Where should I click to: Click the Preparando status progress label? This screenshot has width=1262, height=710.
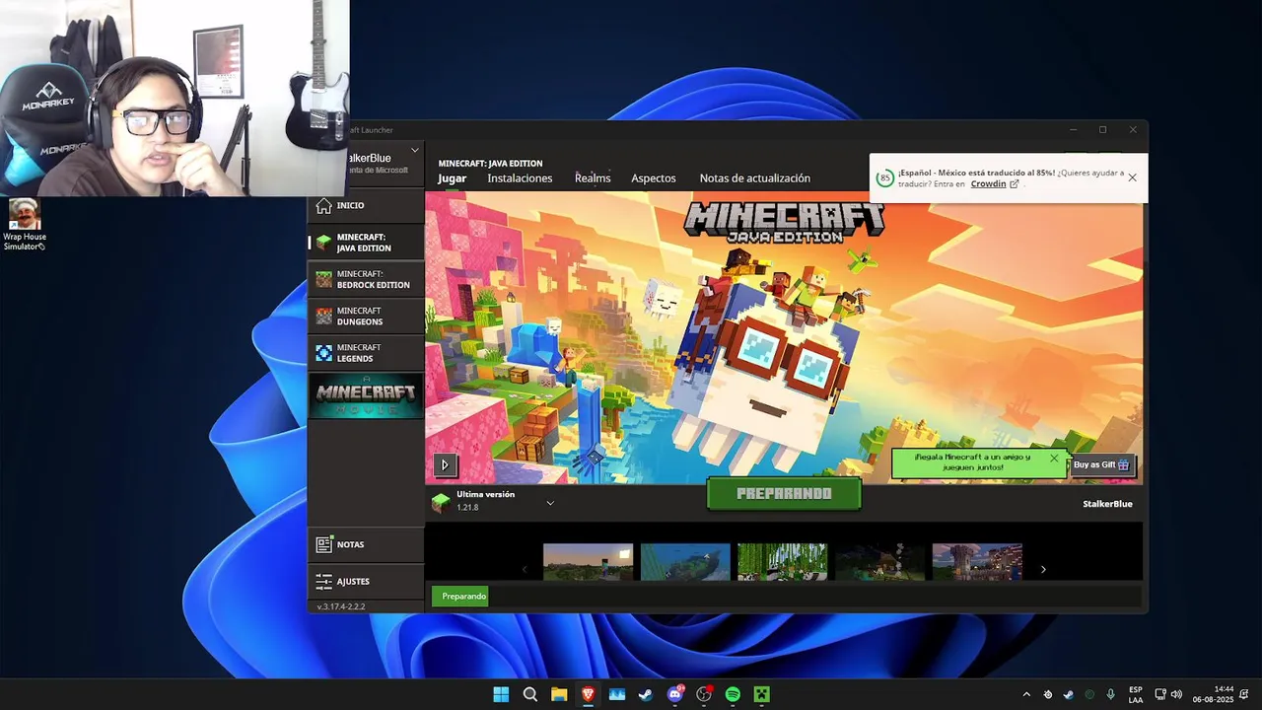(x=460, y=596)
